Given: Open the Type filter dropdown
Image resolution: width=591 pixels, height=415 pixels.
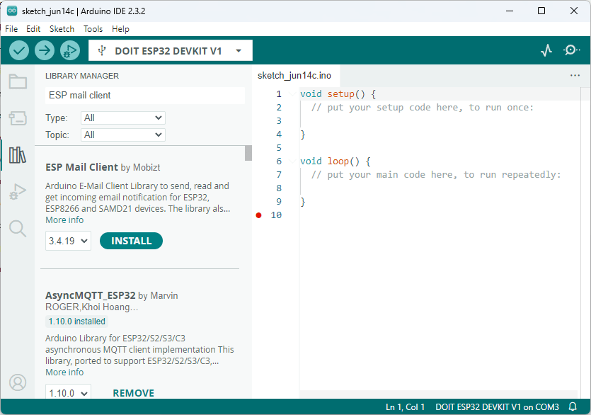Looking at the screenshot, I should 122,118.
